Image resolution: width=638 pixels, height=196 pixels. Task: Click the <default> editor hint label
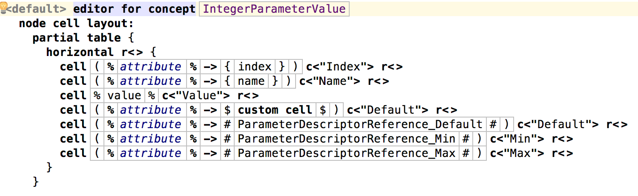[38, 9]
